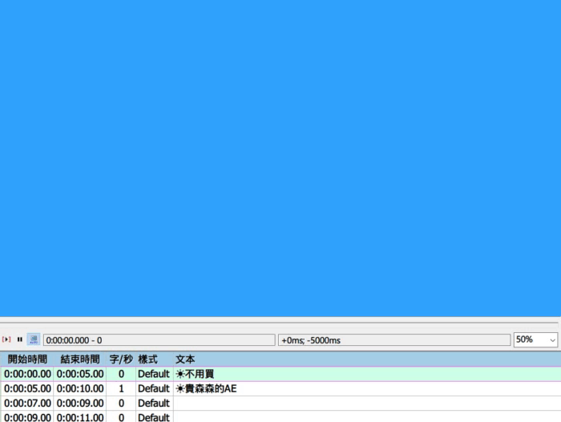Click the 0:00:00.000 - 0 time field

159,340
